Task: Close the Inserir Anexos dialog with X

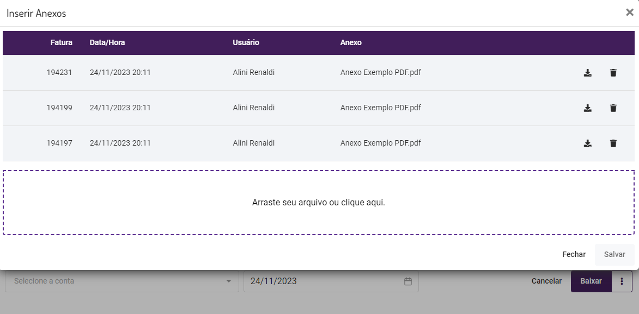Action: (629, 12)
